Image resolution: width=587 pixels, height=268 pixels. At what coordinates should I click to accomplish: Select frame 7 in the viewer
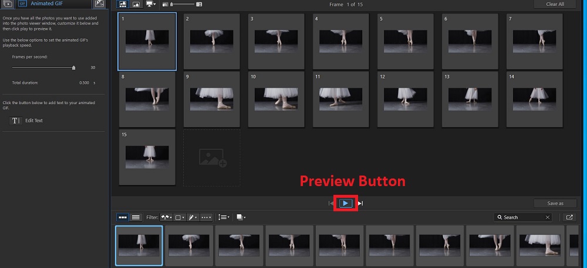point(535,42)
